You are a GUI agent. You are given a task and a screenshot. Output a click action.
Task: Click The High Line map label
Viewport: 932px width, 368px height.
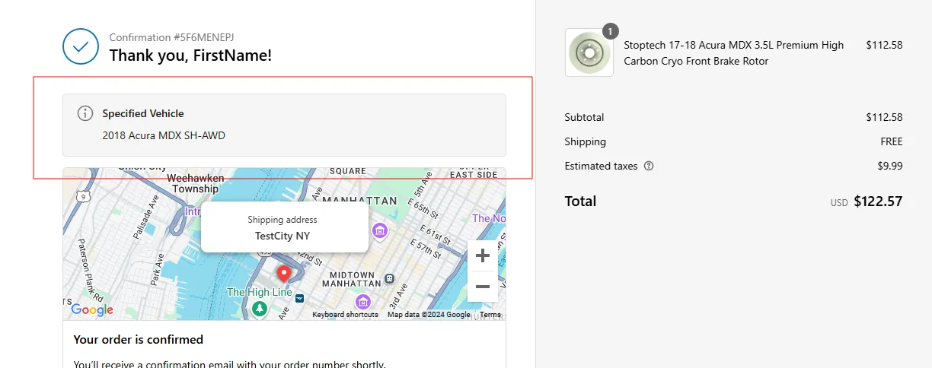[259, 292]
